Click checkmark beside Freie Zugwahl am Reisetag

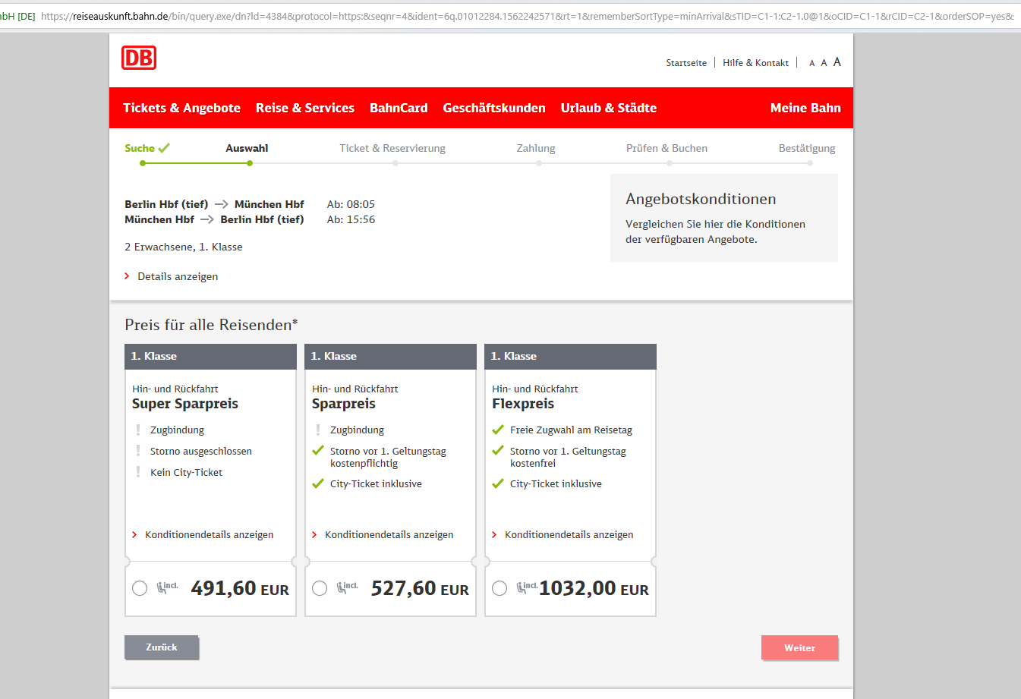point(498,430)
